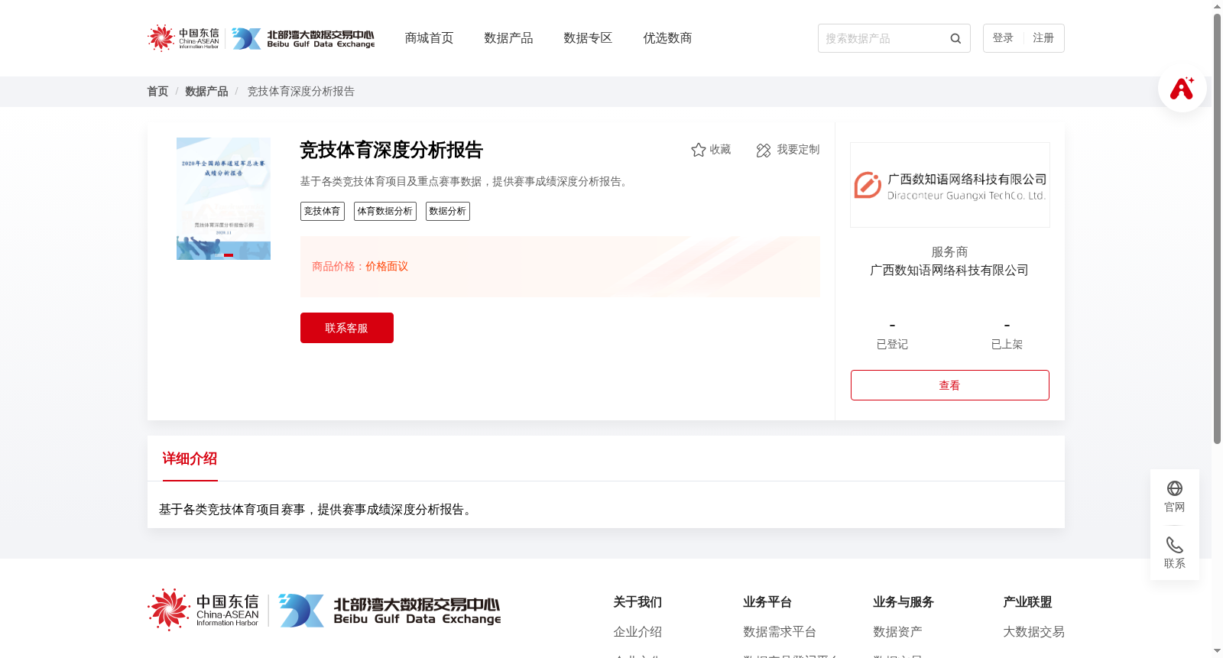
Task: Click the page vertical scrollbar
Action: pos(1217,229)
